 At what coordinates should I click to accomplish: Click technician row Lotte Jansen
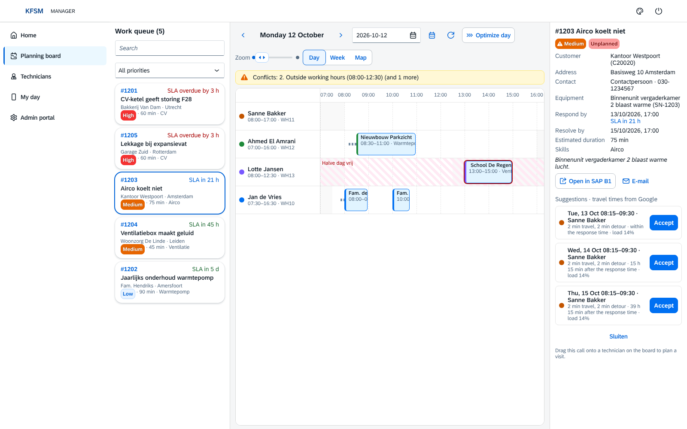(278, 172)
